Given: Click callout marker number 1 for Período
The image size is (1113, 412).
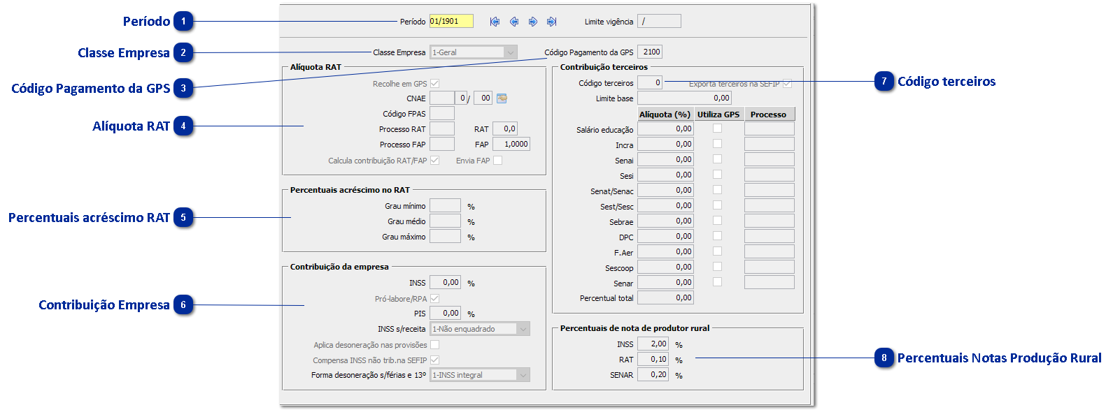Looking at the screenshot, I should [184, 22].
